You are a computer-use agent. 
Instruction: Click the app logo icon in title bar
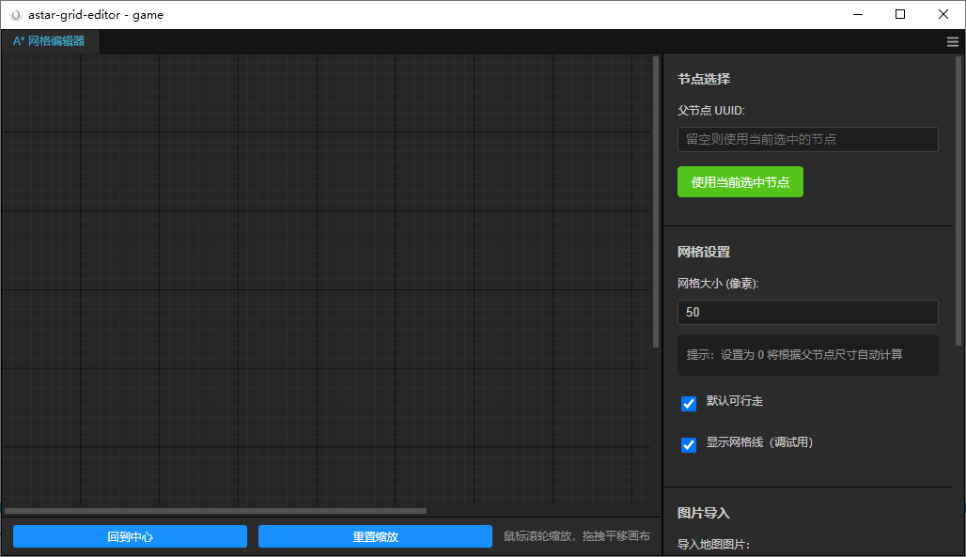pos(16,15)
